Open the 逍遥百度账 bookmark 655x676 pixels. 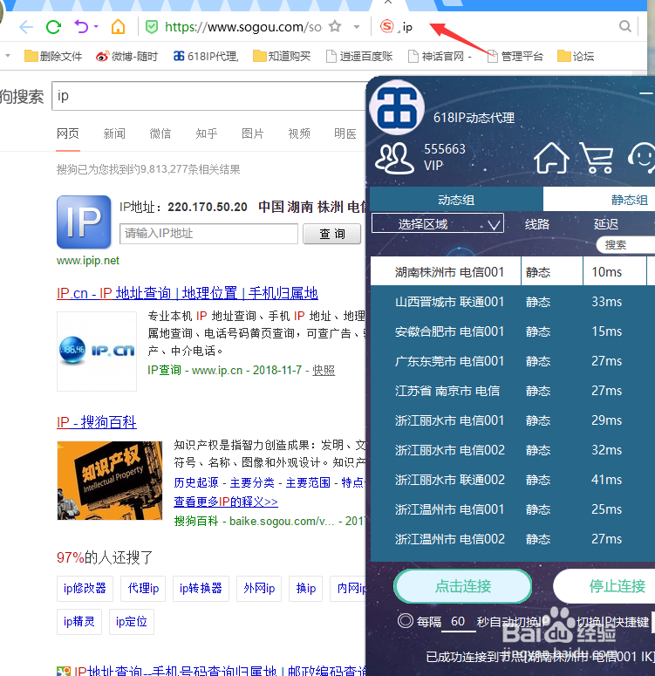point(359,56)
